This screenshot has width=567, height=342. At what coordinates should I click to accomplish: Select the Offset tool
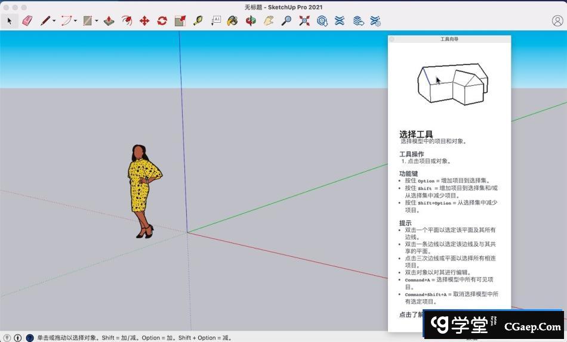(127, 21)
